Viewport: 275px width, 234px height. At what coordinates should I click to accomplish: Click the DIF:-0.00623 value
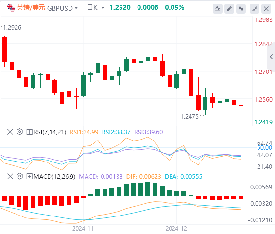point(144,176)
